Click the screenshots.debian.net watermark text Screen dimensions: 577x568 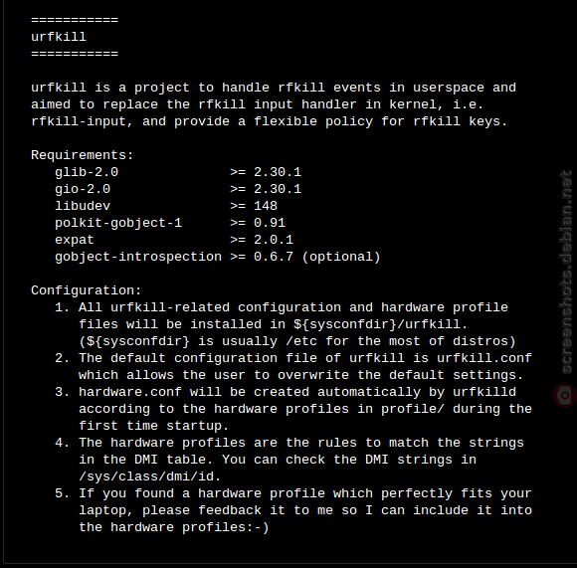click(x=566, y=273)
